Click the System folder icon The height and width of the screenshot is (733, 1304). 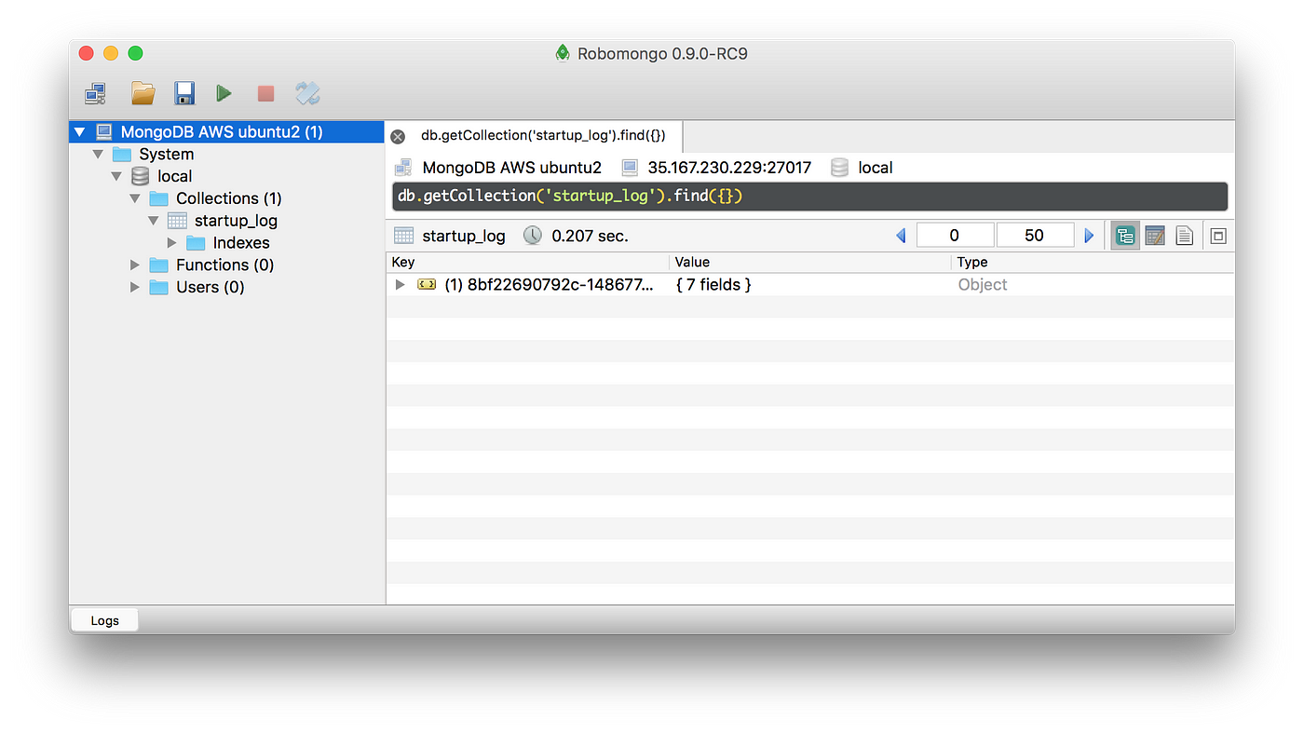(x=122, y=155)
